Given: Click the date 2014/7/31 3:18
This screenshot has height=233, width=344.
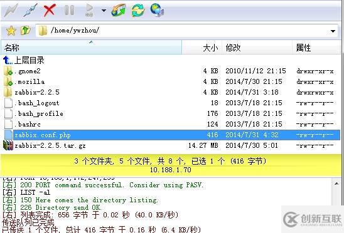Looking at the screenshot, I should [x=252, y=92].
